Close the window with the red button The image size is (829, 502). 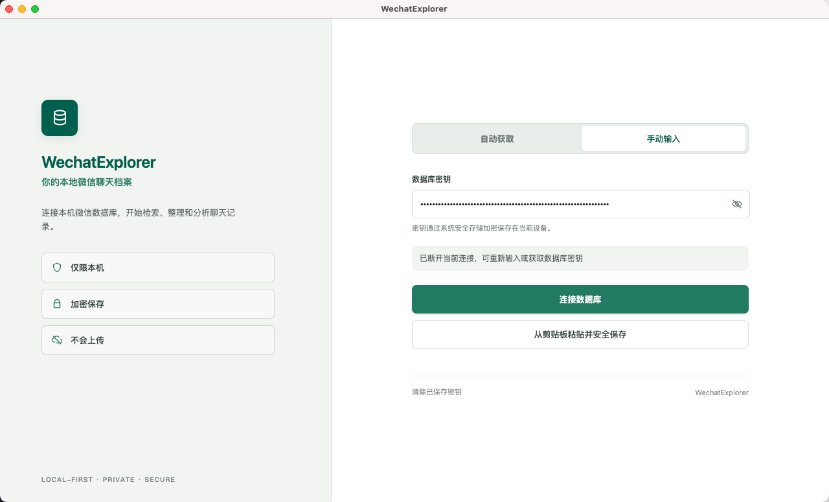click(x=9, y=9)
